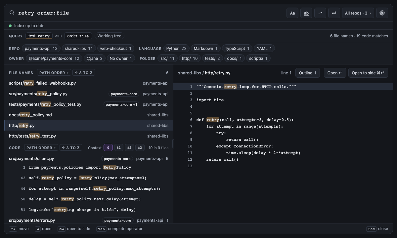The width and height of the screenshot is (397, 238).
Task: Select docs/retry_policy.md file result
Action: [89, 115]
